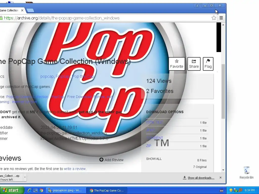Open a new tab in Chrome
This screenshot has height=194, width=259.
coord(30,10)
